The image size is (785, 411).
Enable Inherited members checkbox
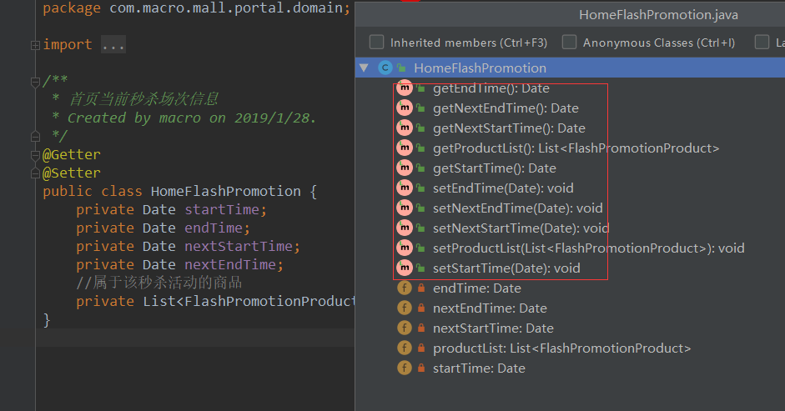376,42
